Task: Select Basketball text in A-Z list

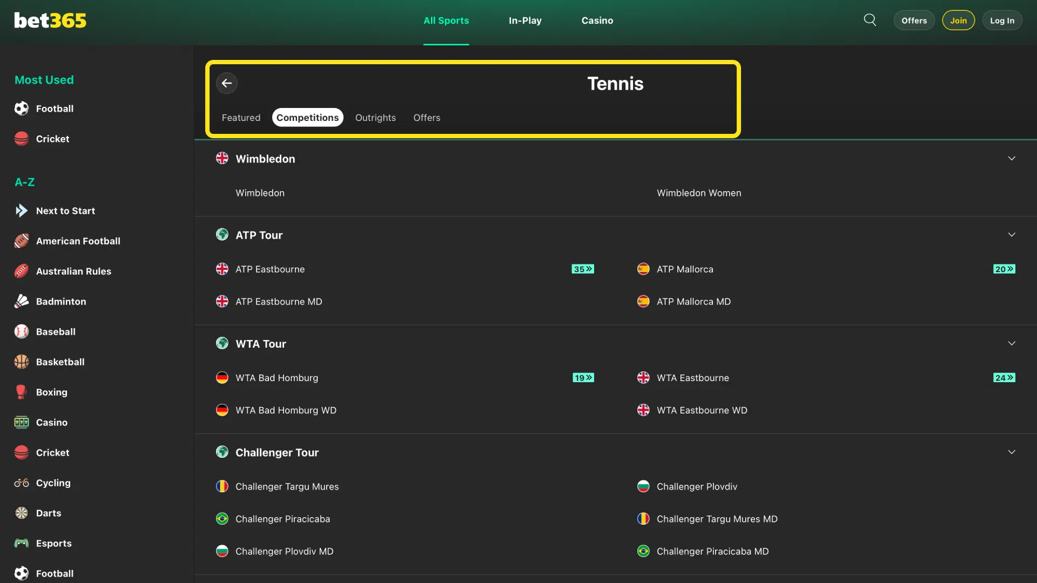Action: [x=60, y=362]
